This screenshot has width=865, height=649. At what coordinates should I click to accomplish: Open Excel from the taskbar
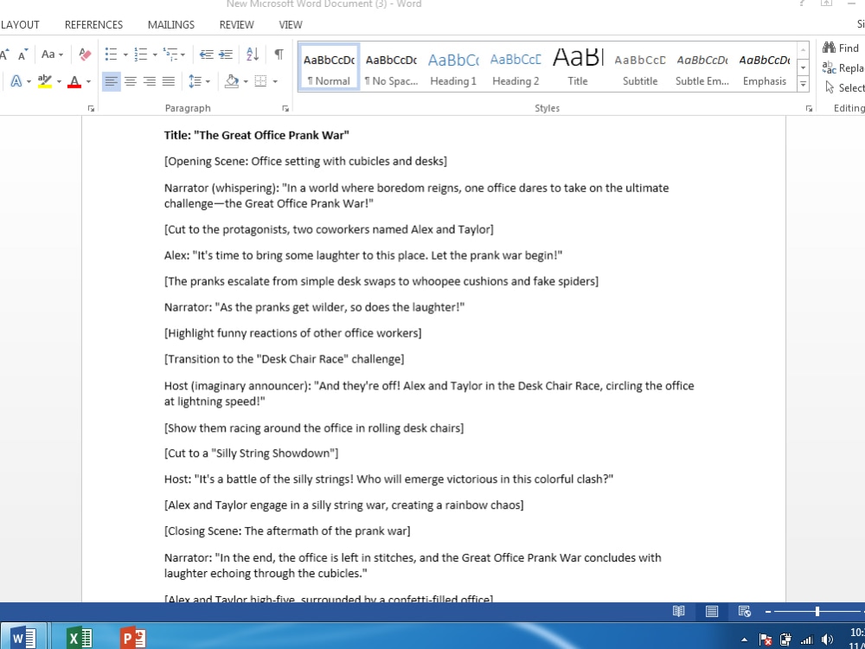80,639
